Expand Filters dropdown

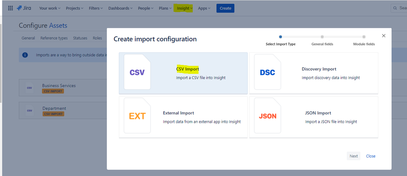(x=96, y=8)
